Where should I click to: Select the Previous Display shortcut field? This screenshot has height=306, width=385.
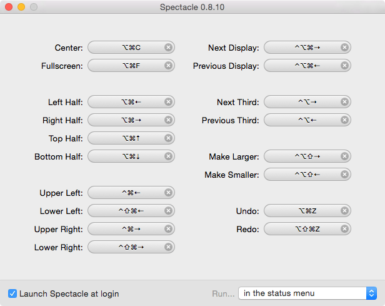click(307, 65)
